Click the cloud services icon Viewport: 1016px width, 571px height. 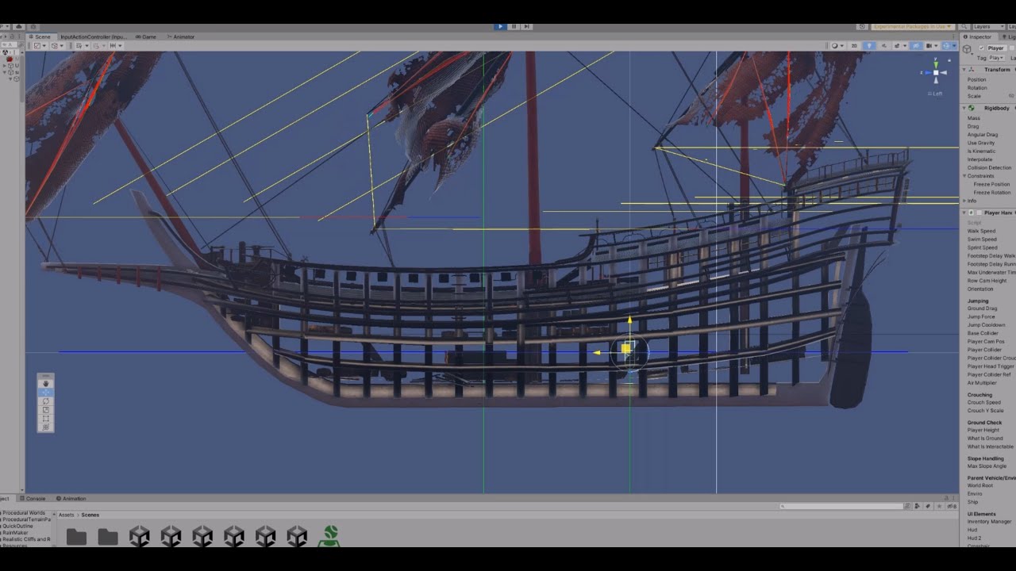[19, 26]
